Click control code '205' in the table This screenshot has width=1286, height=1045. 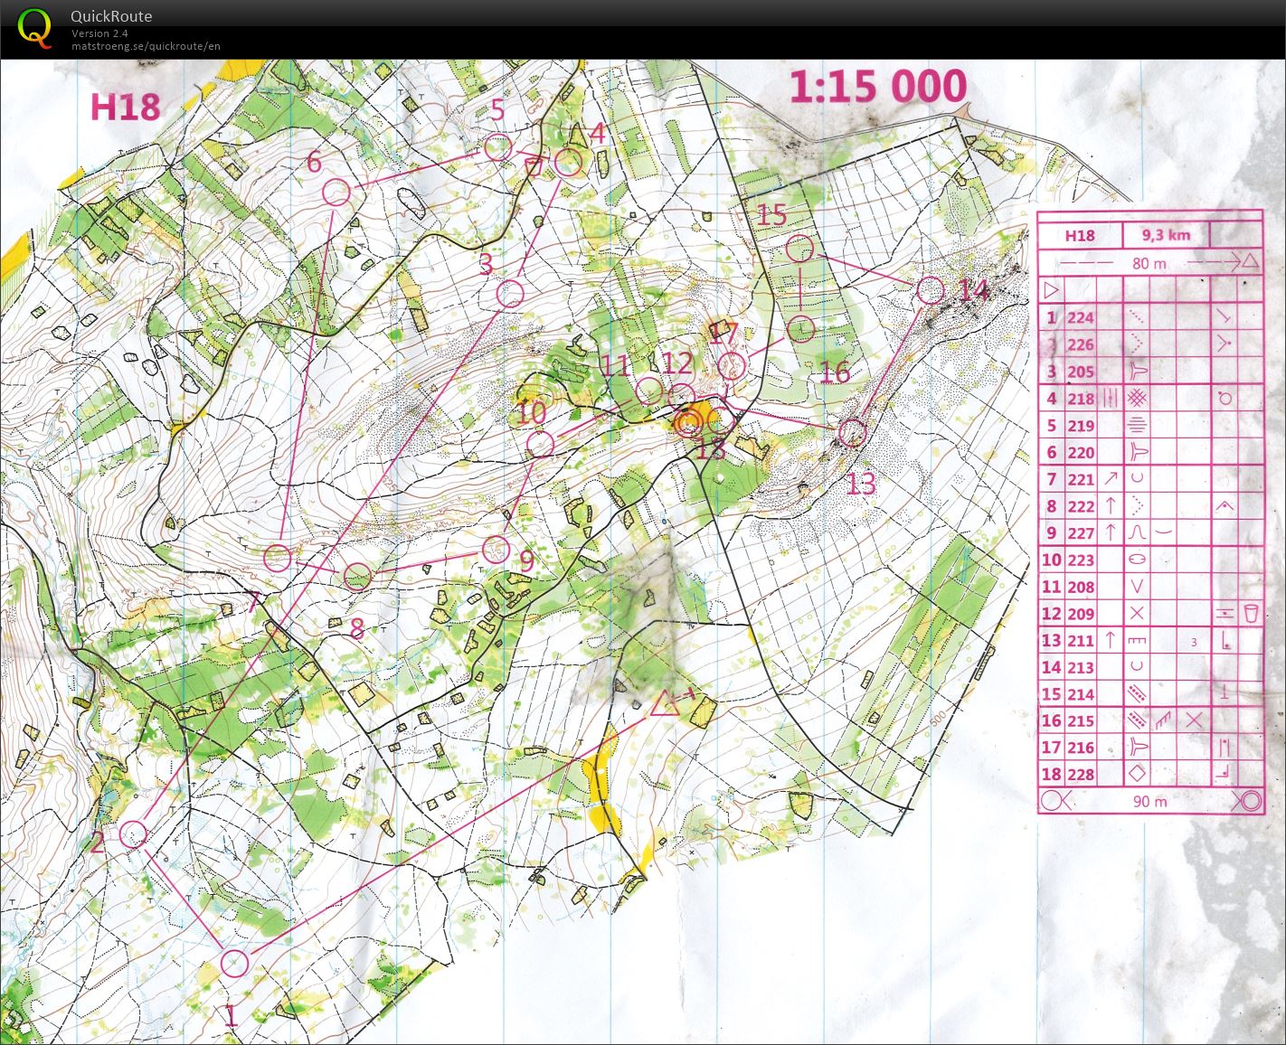click(x=1081, y=372)
